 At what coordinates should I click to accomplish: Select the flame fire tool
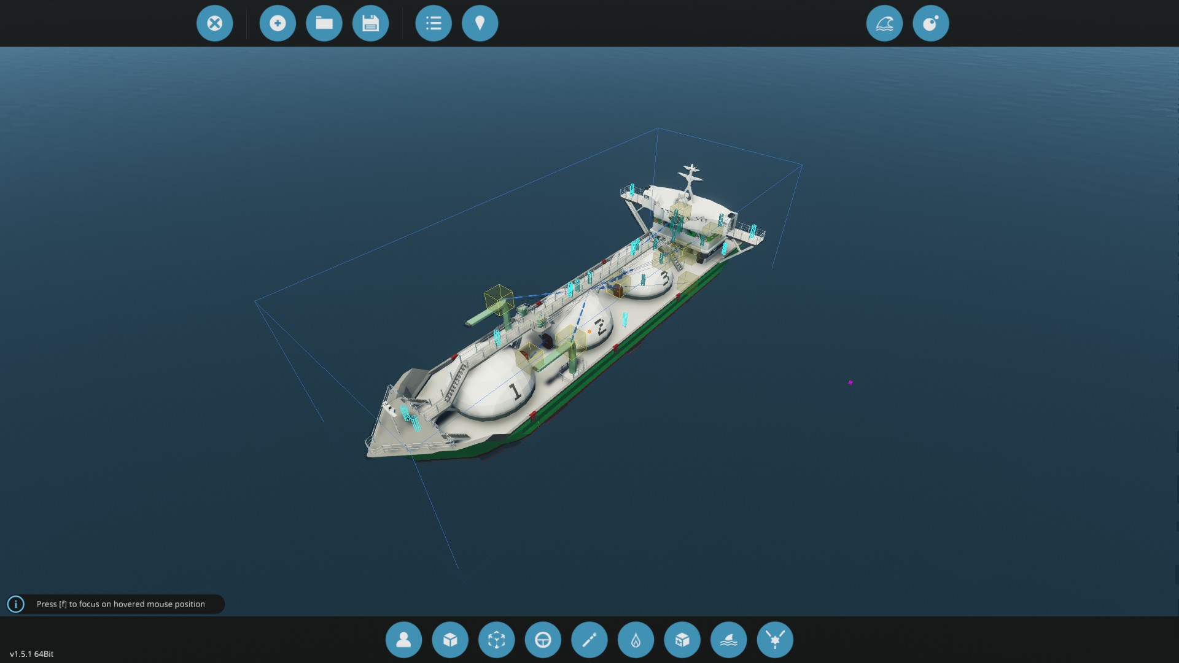click(636, 640)
